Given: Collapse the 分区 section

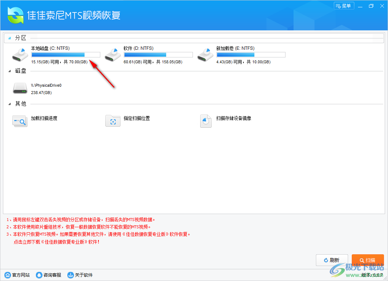Looking at the screenshot, I should pos(10,38).
